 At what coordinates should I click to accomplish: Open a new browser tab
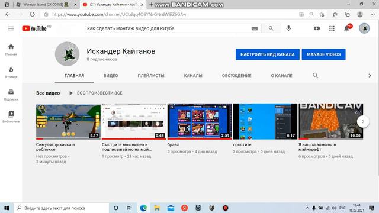click(151, 4)
